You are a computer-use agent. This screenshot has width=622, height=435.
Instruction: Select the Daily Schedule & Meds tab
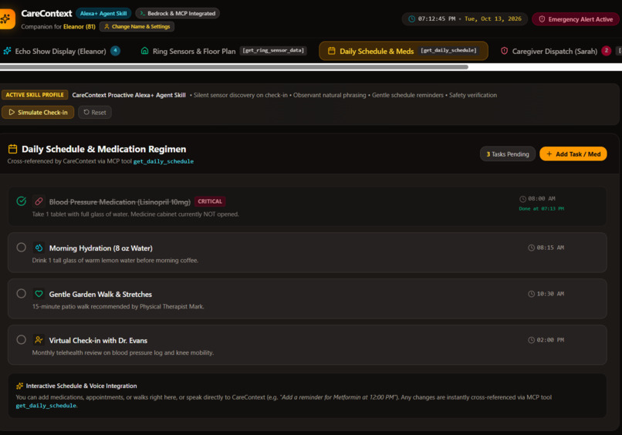pyautogui.click(x=404, y=51)
